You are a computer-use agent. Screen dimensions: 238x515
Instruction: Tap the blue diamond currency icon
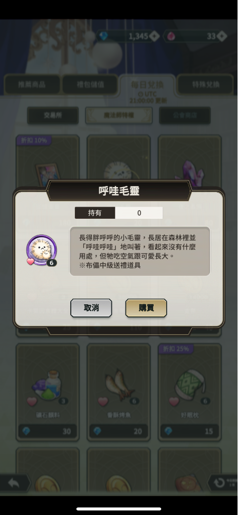[x=103, y=36]
